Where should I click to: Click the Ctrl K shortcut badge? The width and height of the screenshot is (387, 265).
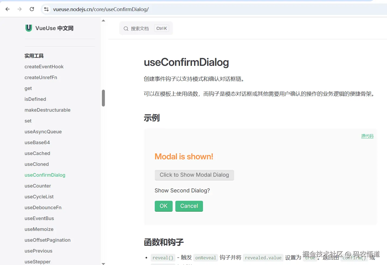click(x=162, y=28)
